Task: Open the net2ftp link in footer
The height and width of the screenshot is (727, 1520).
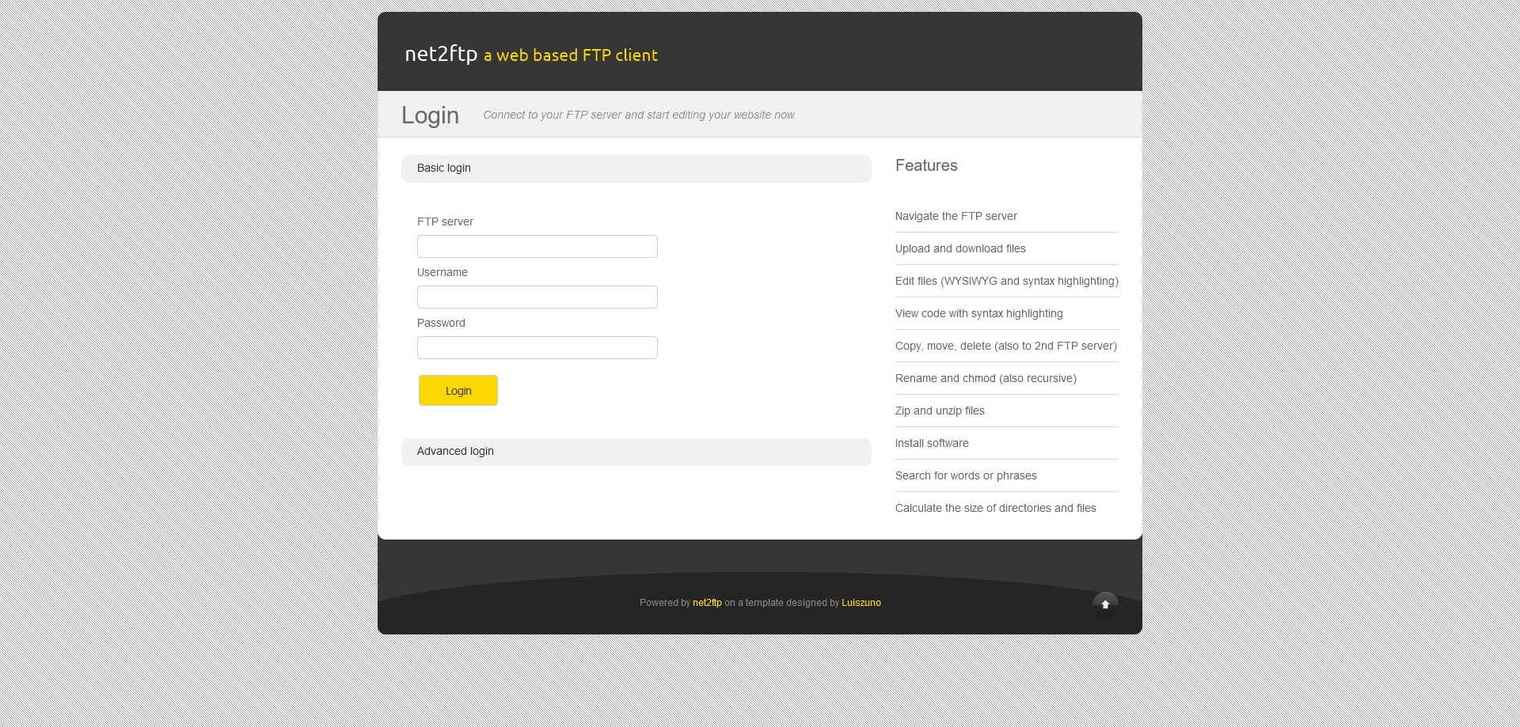Action: point(707,603)
